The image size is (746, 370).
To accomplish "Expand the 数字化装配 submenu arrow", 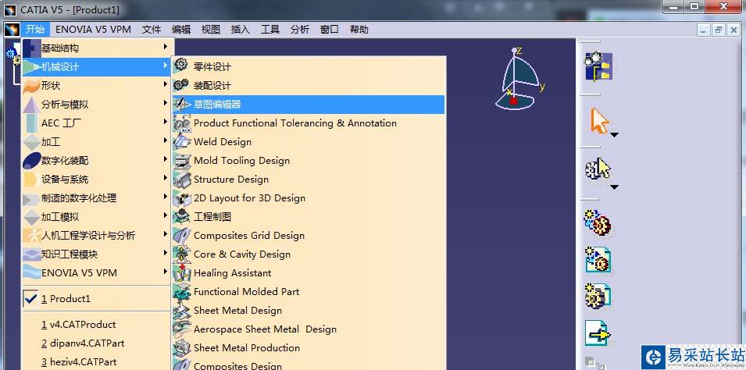I will 165,159.
